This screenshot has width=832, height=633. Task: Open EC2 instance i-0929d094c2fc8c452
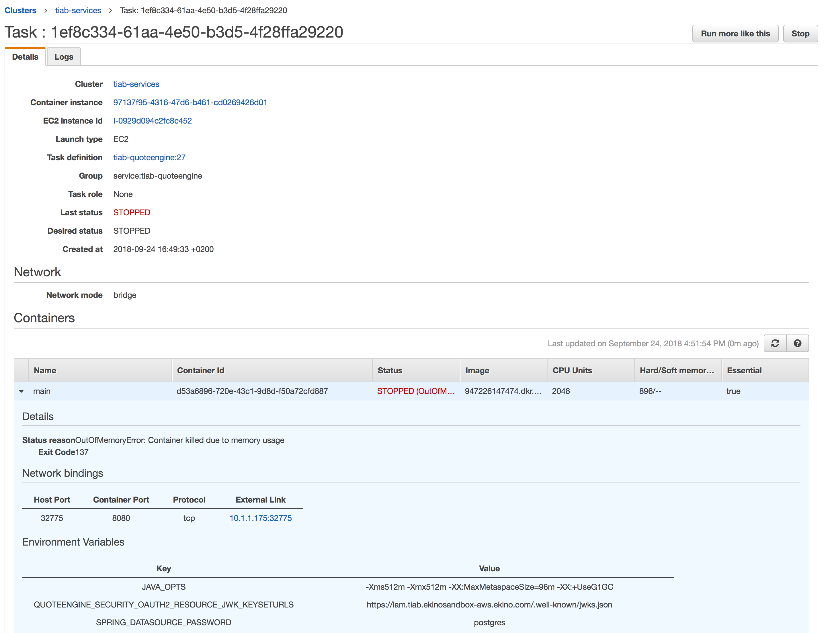pyautogui.click(x=153, y=121)
